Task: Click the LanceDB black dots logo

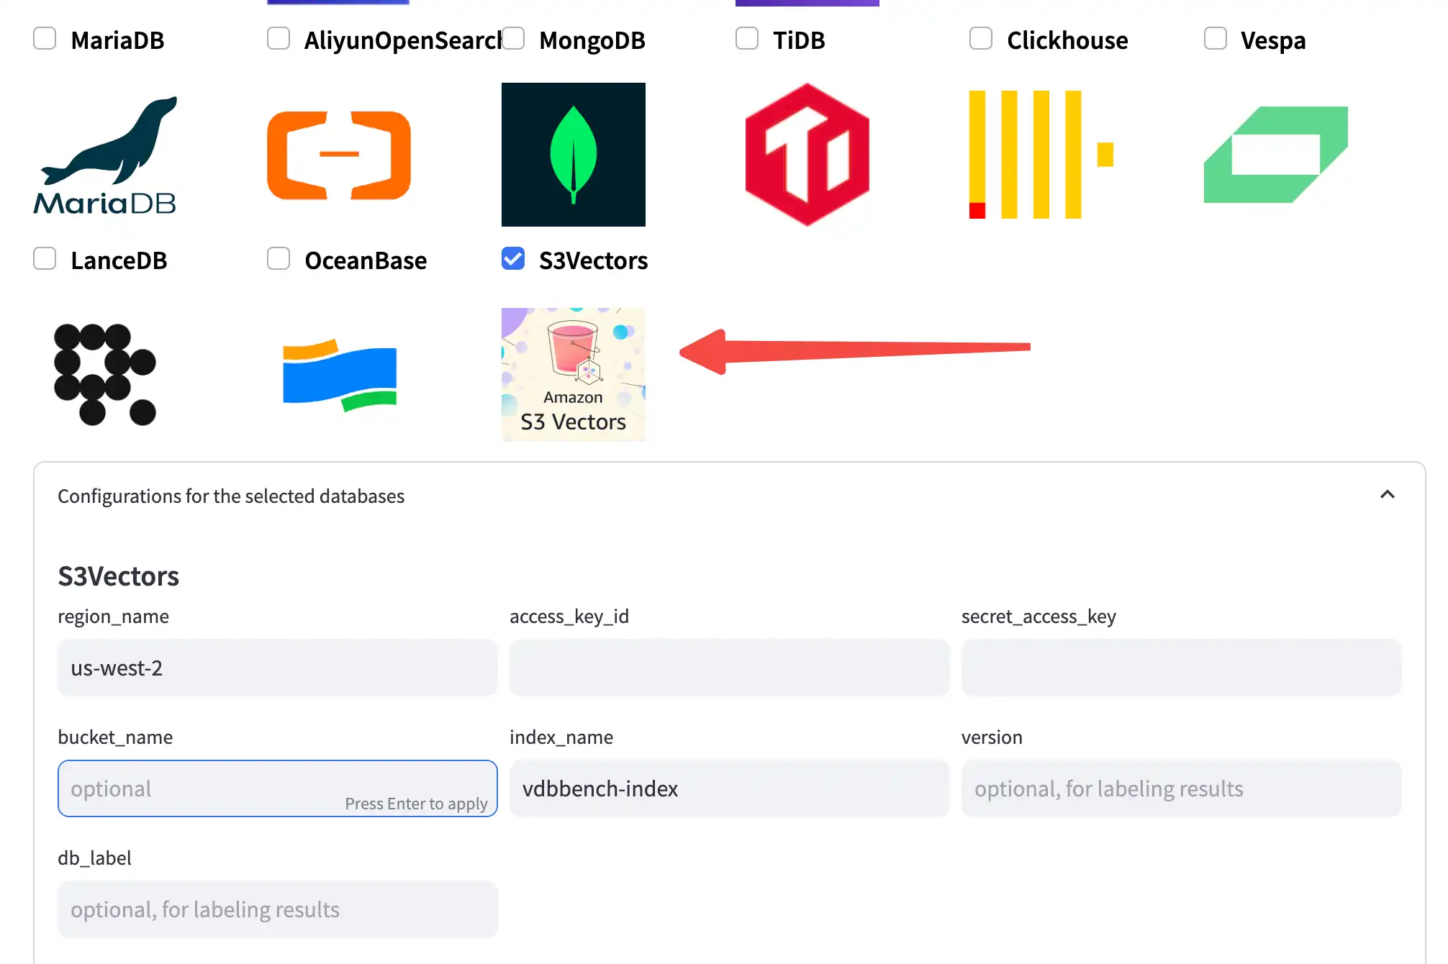Action: click(x=105, y=374)
